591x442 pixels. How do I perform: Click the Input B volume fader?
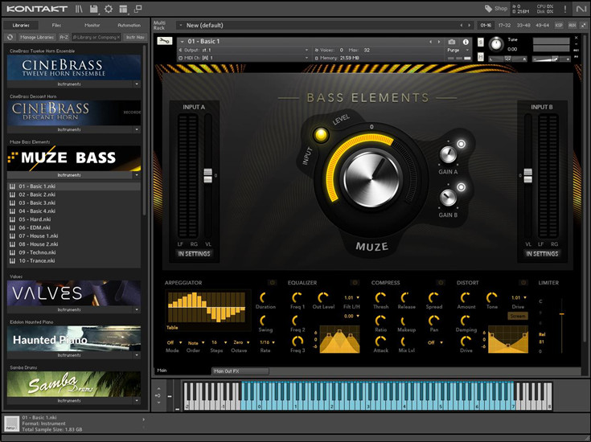(x=528, y=174)
